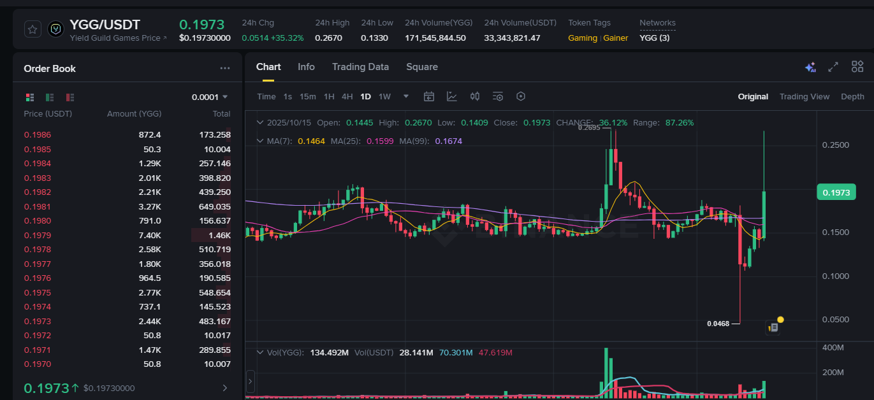Viewport: 874px width, 400px height.
Task: Select the AI analysis icon above the chart
Action: click(810, 66)
